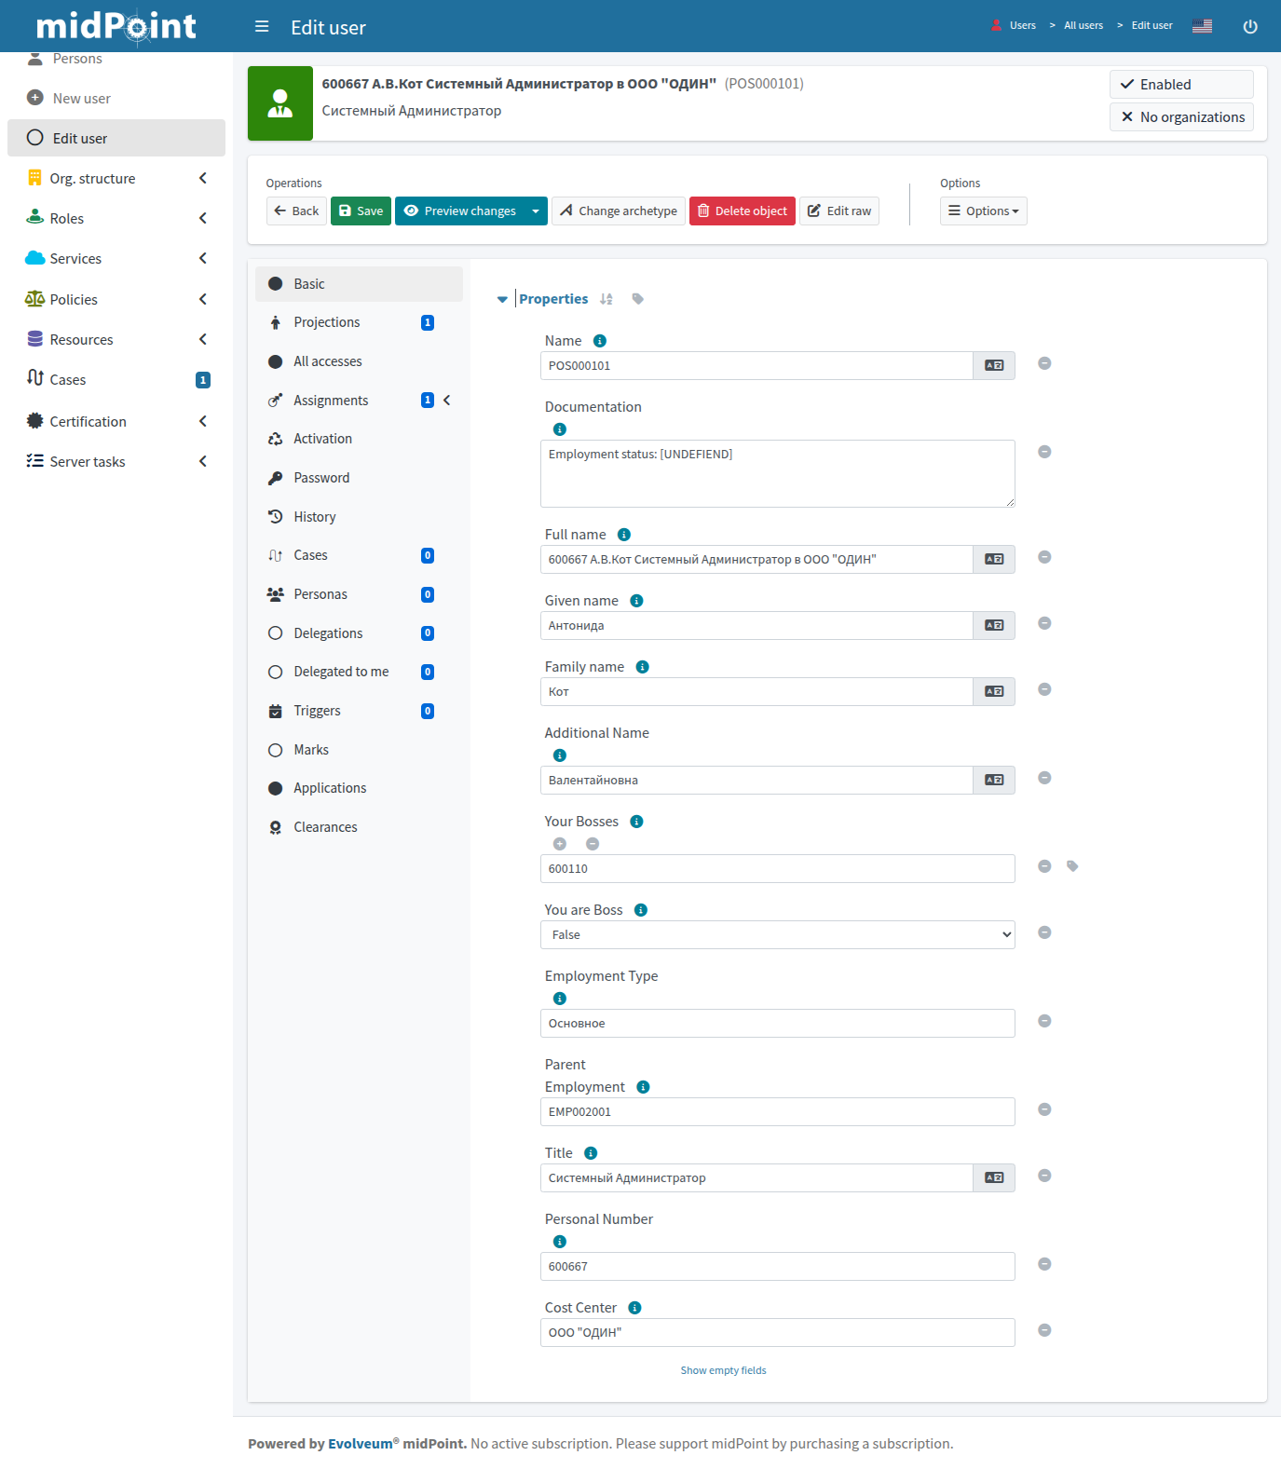Expand Roles sidebar menu
This screenshot has height=1469, width=1281.
point(116,218)
